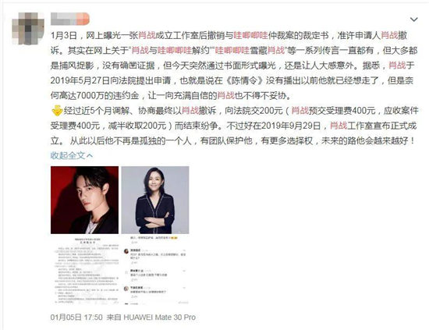429x330 pixels.
Task: Click 肖战 keyword before 也不得不妥协
Action: [225, 95]
